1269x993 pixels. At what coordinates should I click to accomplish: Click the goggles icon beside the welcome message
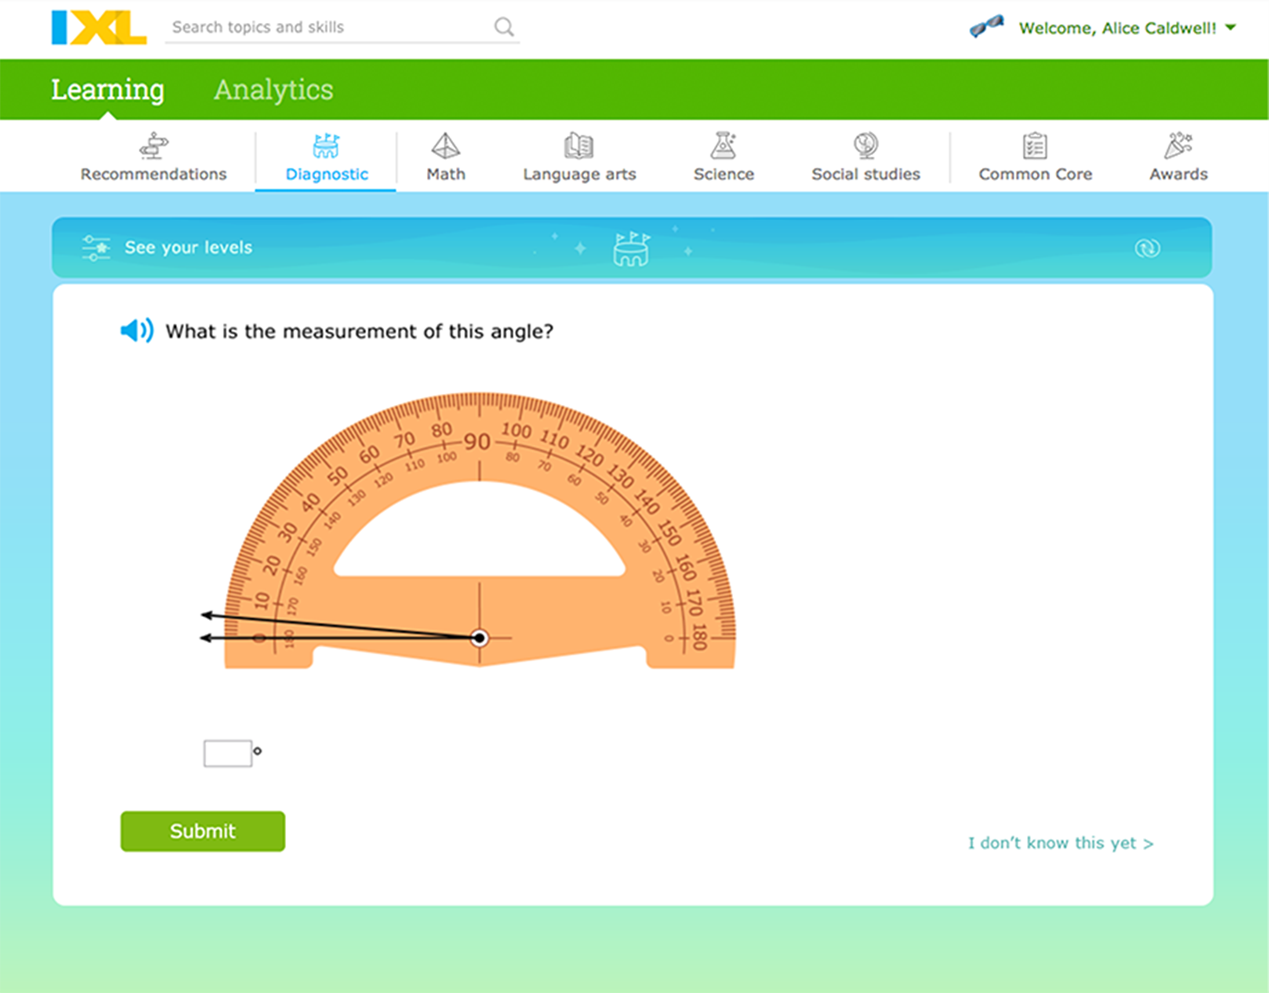pos(988,25)
